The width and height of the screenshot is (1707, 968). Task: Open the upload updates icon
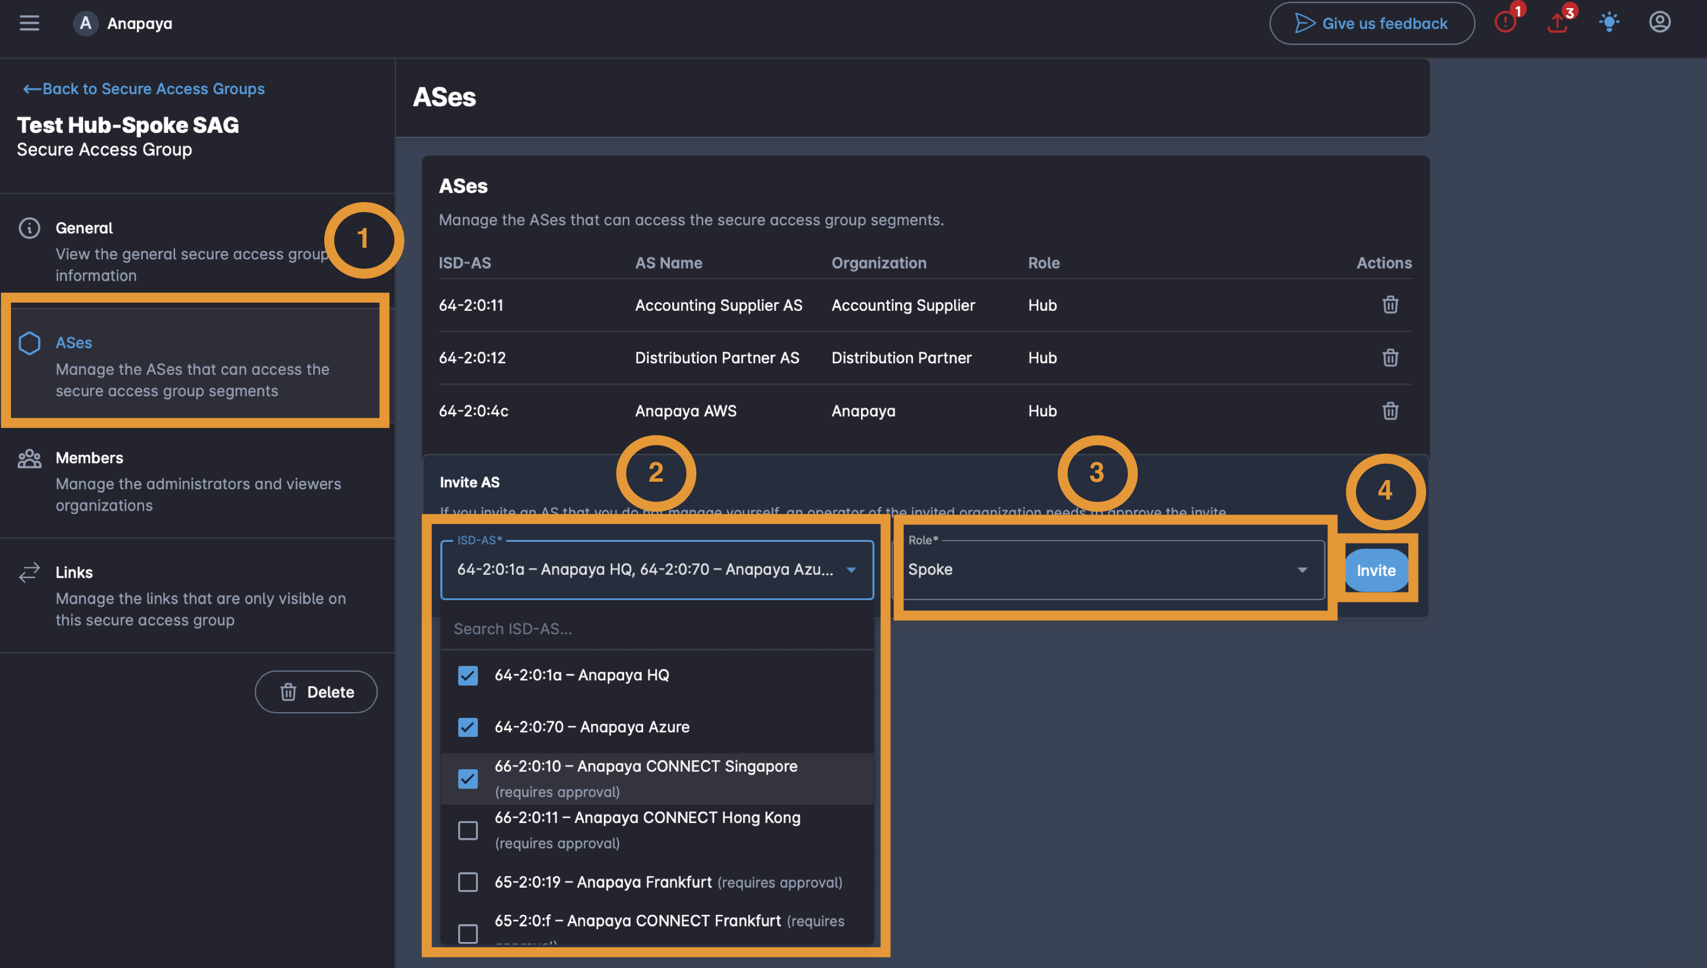(x=1558, y=22)
